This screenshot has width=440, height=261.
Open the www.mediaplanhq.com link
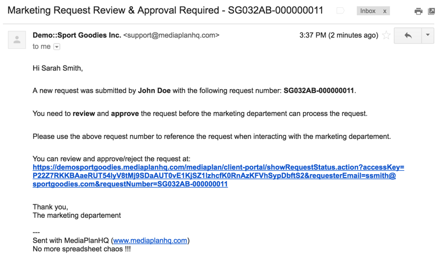pos(150,240)
